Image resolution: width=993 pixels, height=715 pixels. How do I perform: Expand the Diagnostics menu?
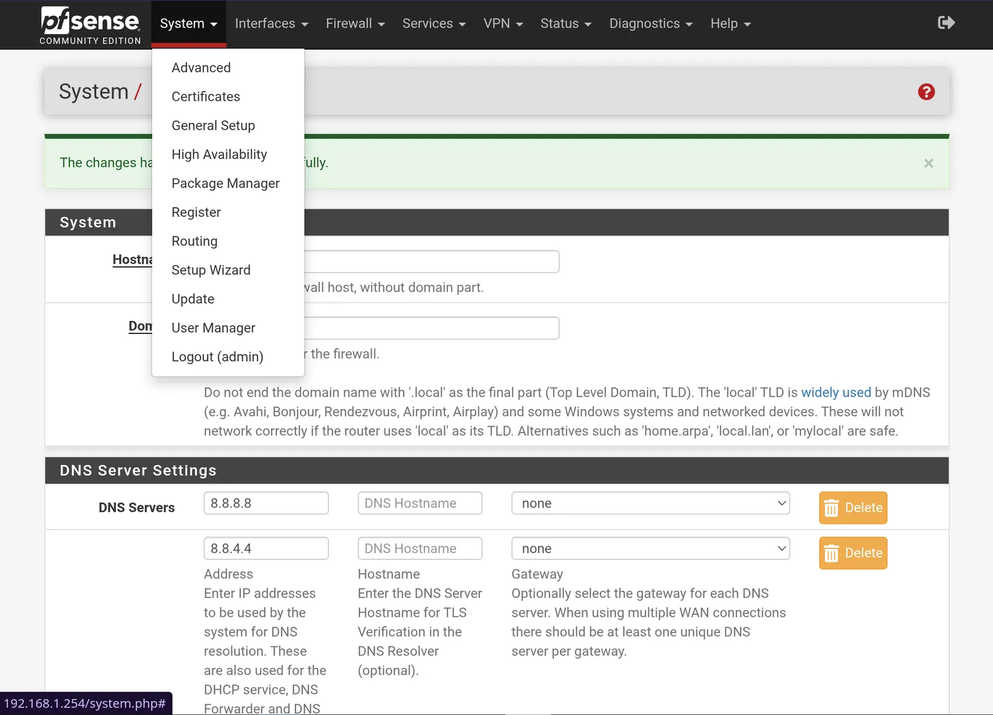coord(650,24)
